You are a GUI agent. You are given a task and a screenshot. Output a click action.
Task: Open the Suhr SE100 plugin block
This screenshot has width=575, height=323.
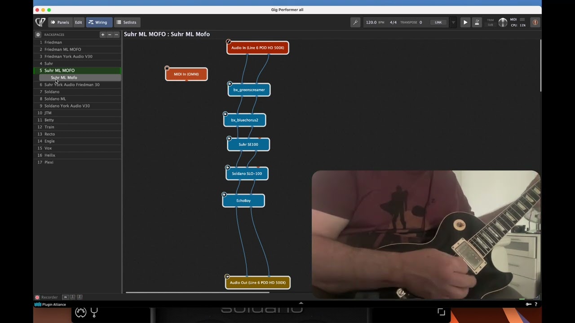[248, 144]
